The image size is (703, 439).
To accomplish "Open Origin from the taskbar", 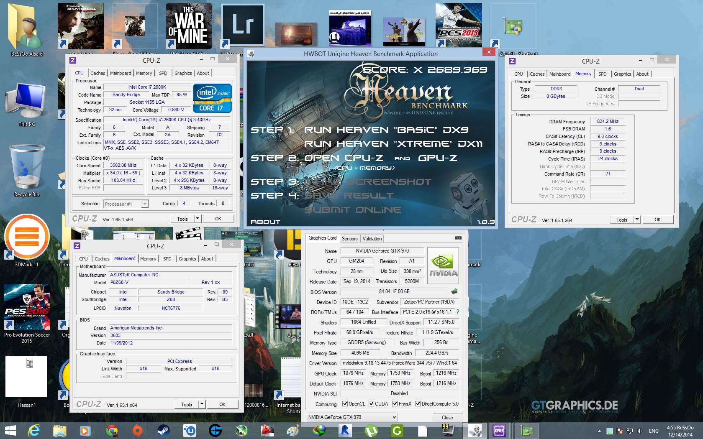I will pos(138,430).
